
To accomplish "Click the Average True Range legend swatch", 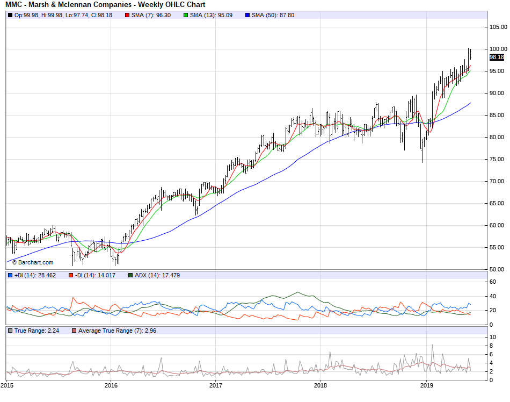I will pos(74,331).
